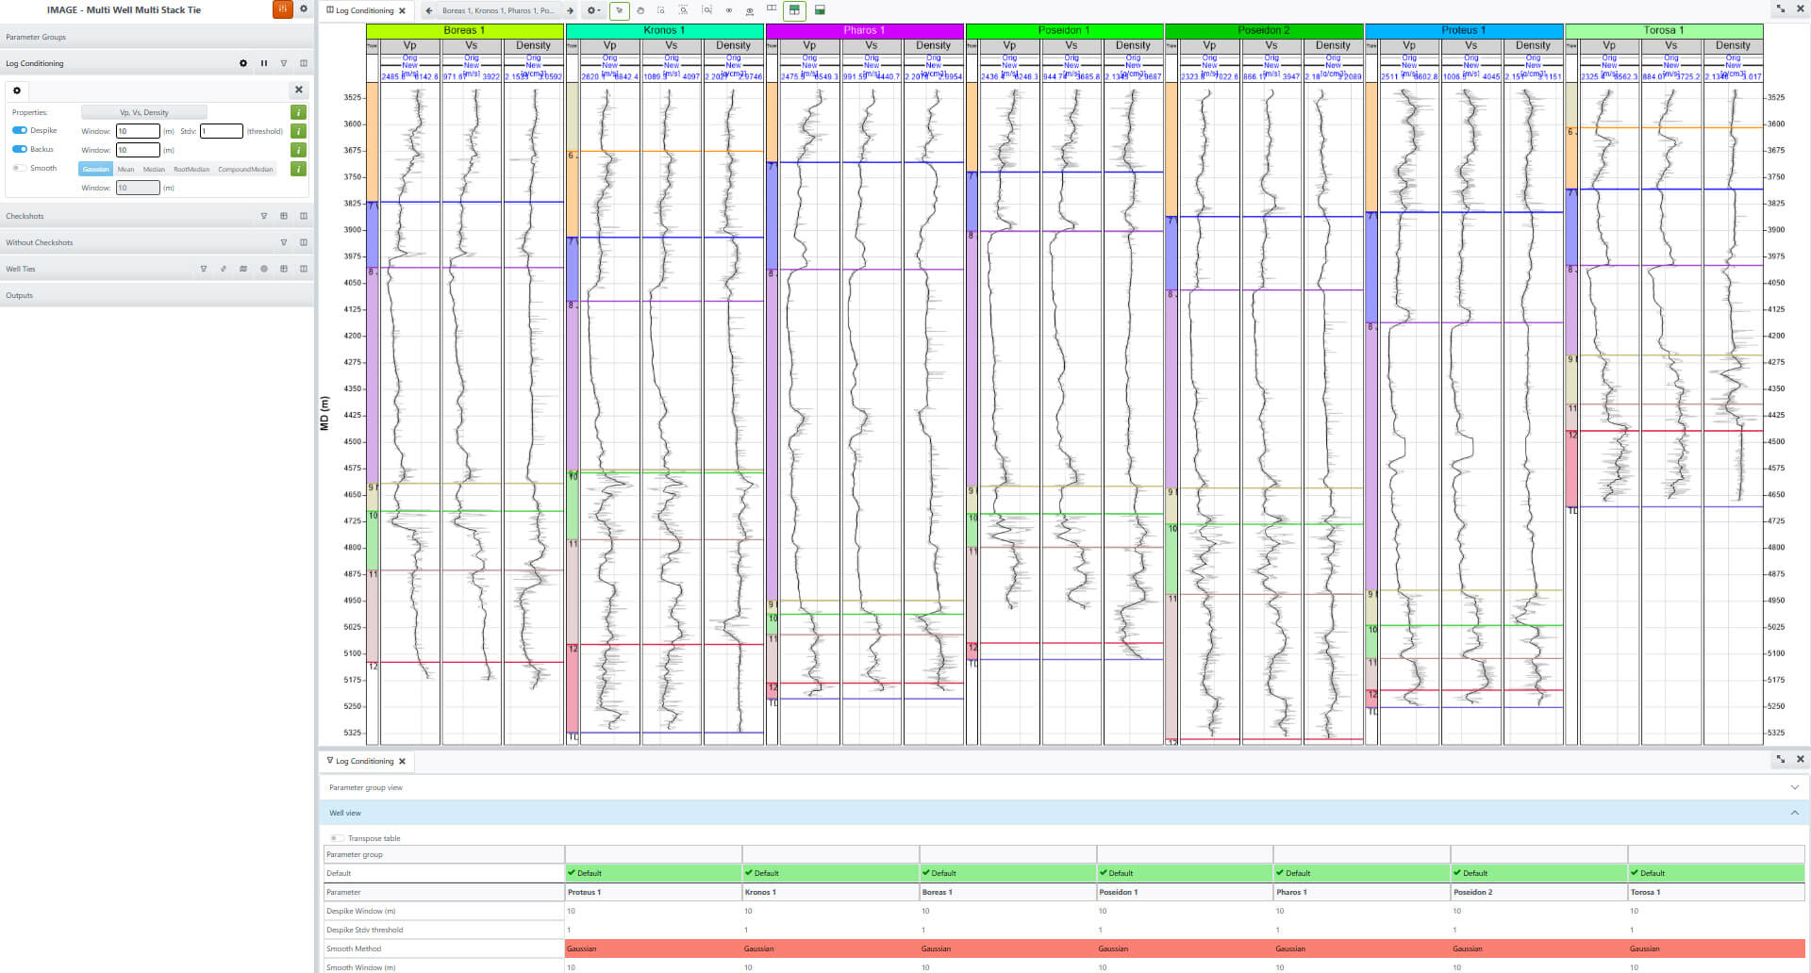Click the Vp, Vs, Density properties button
The width and height of the screenshot is (1811, 973).
[x=143, y=112]
